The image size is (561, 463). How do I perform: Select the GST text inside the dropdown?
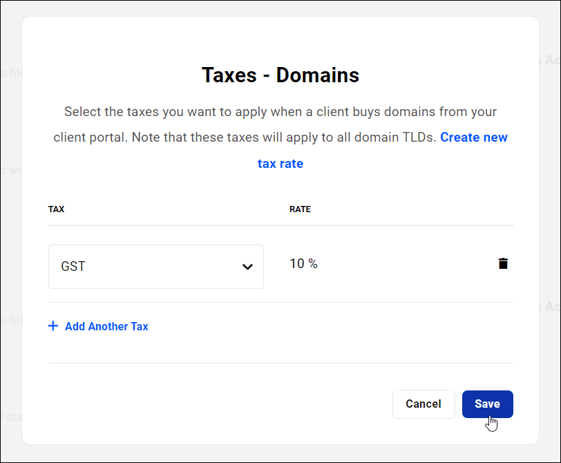click(x=73, y=266)
